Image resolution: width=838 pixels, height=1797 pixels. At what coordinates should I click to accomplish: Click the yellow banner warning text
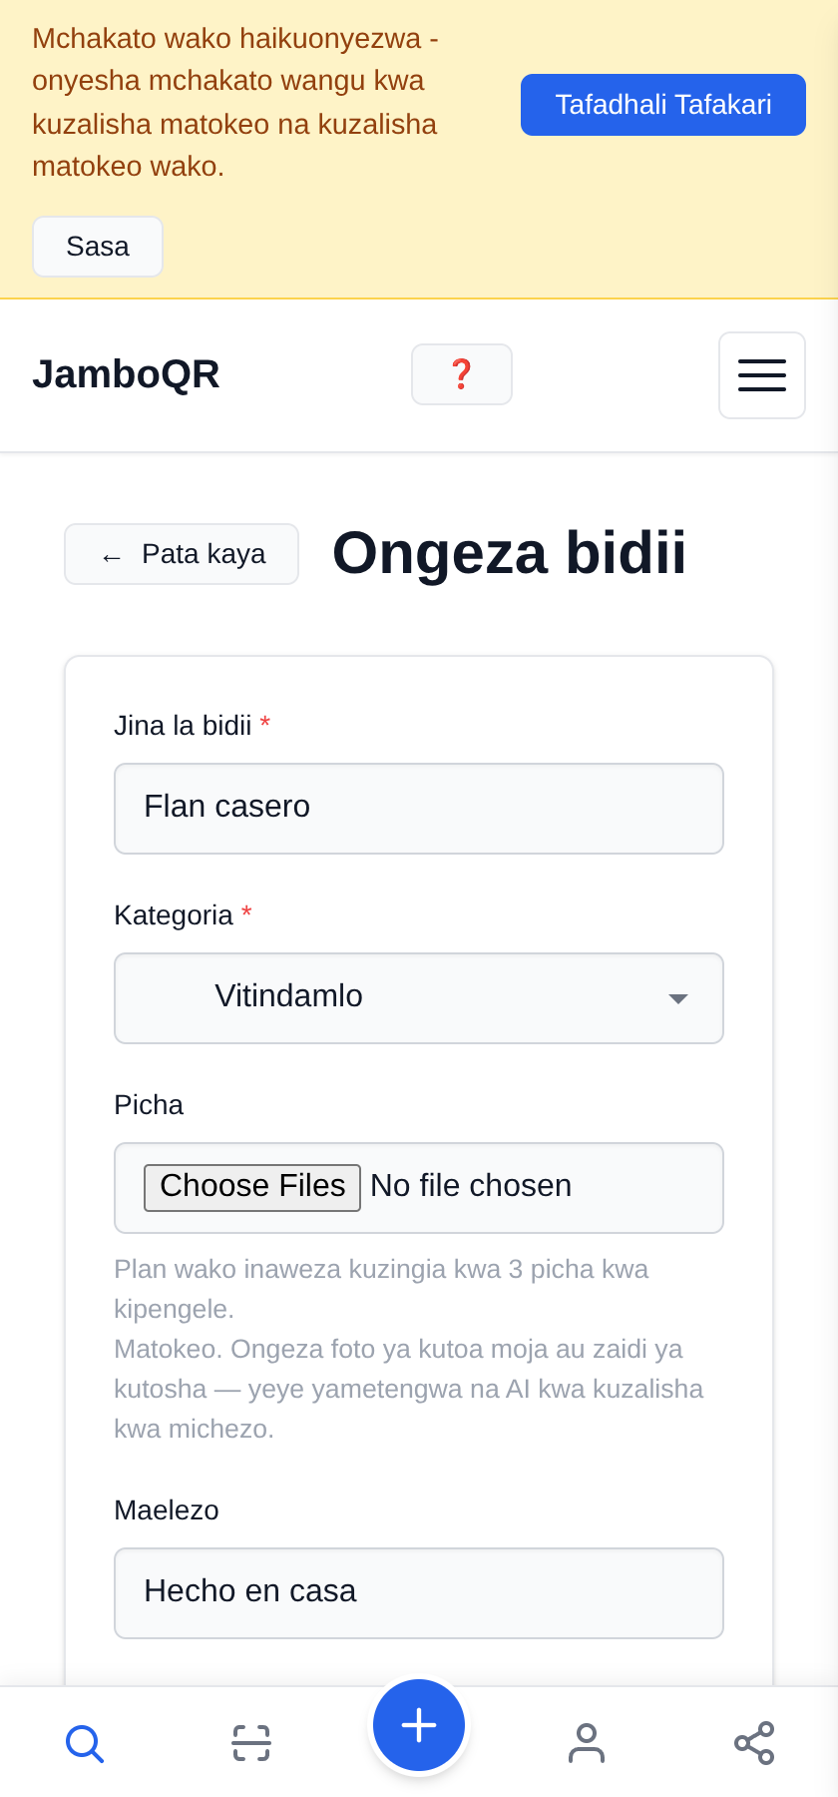tap(235, 102)
